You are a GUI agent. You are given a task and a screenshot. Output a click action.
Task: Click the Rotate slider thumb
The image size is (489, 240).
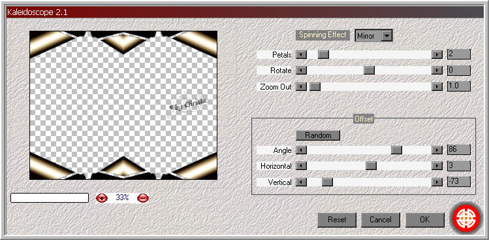370,71
